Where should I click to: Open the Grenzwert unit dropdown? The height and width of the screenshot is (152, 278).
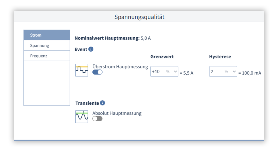click(x=171, y=72)
